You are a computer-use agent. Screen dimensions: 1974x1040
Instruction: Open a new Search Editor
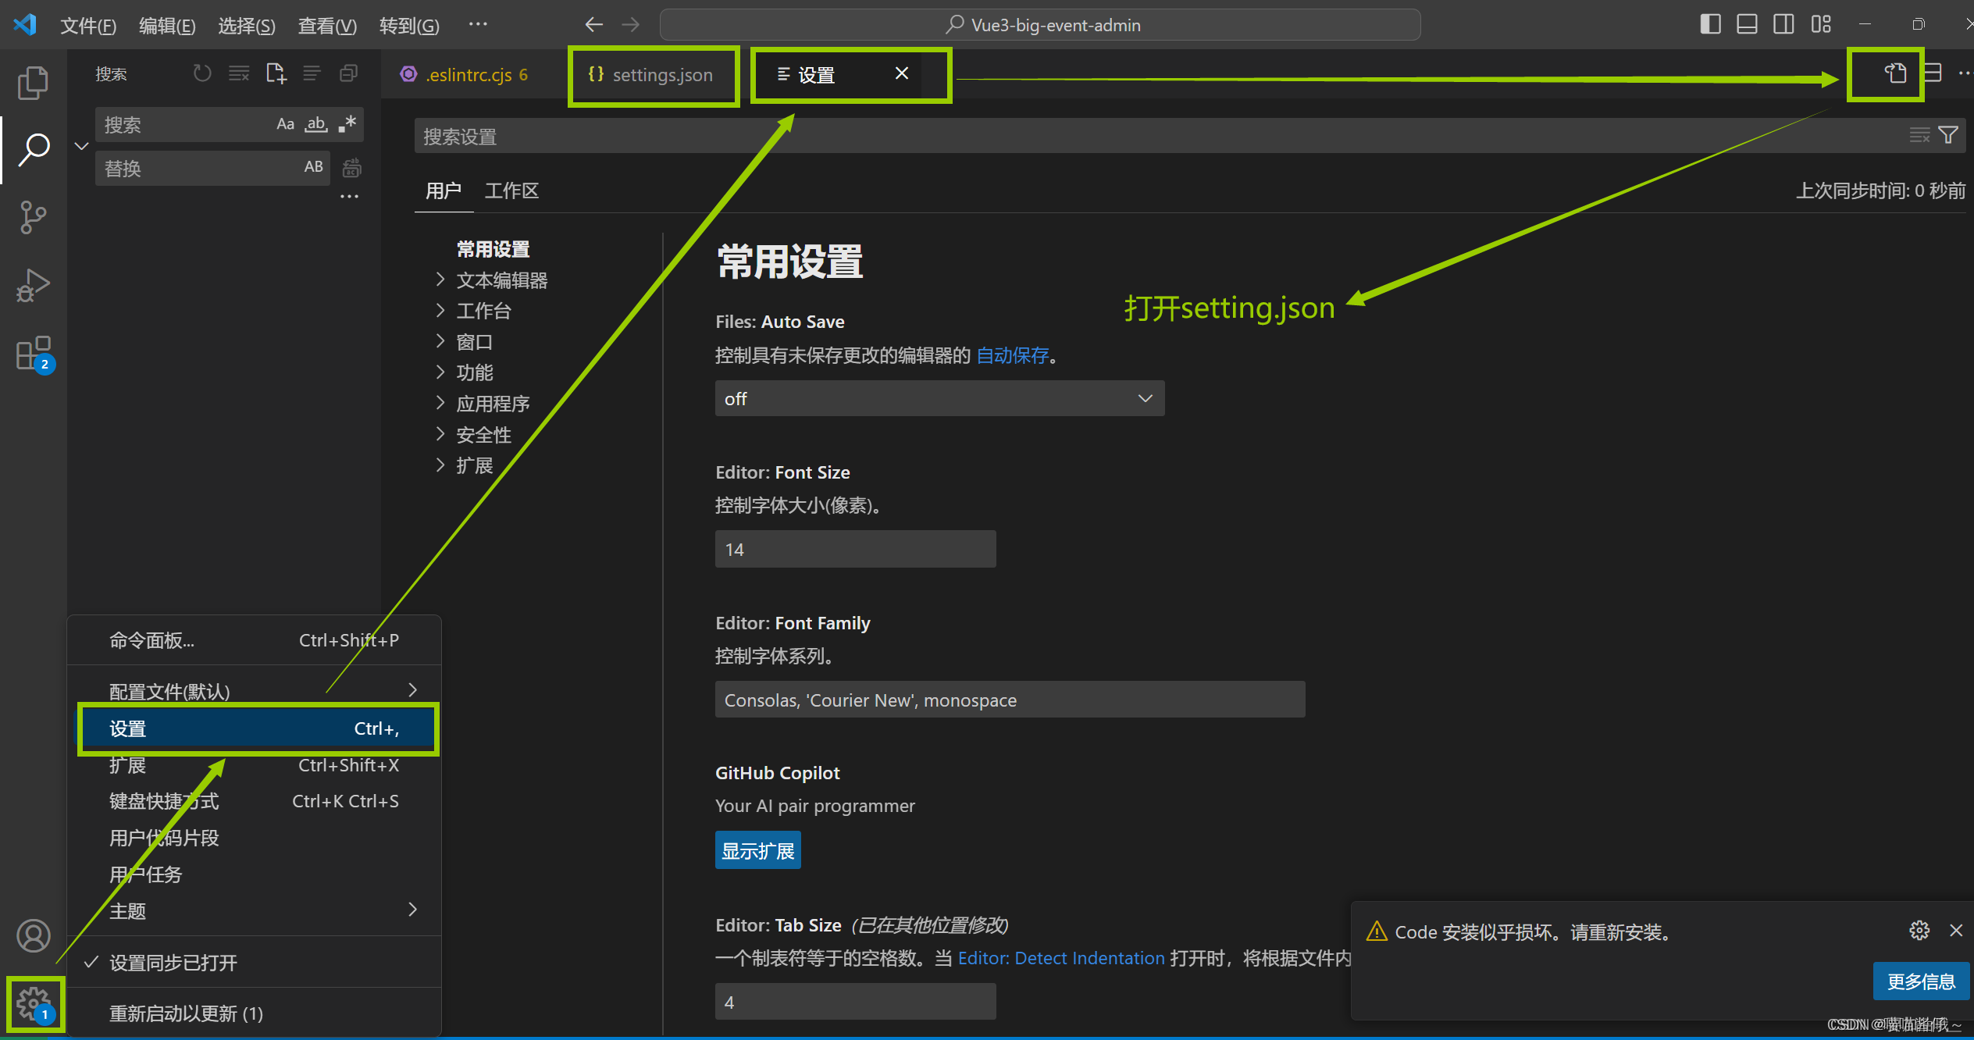pos(276,73)
